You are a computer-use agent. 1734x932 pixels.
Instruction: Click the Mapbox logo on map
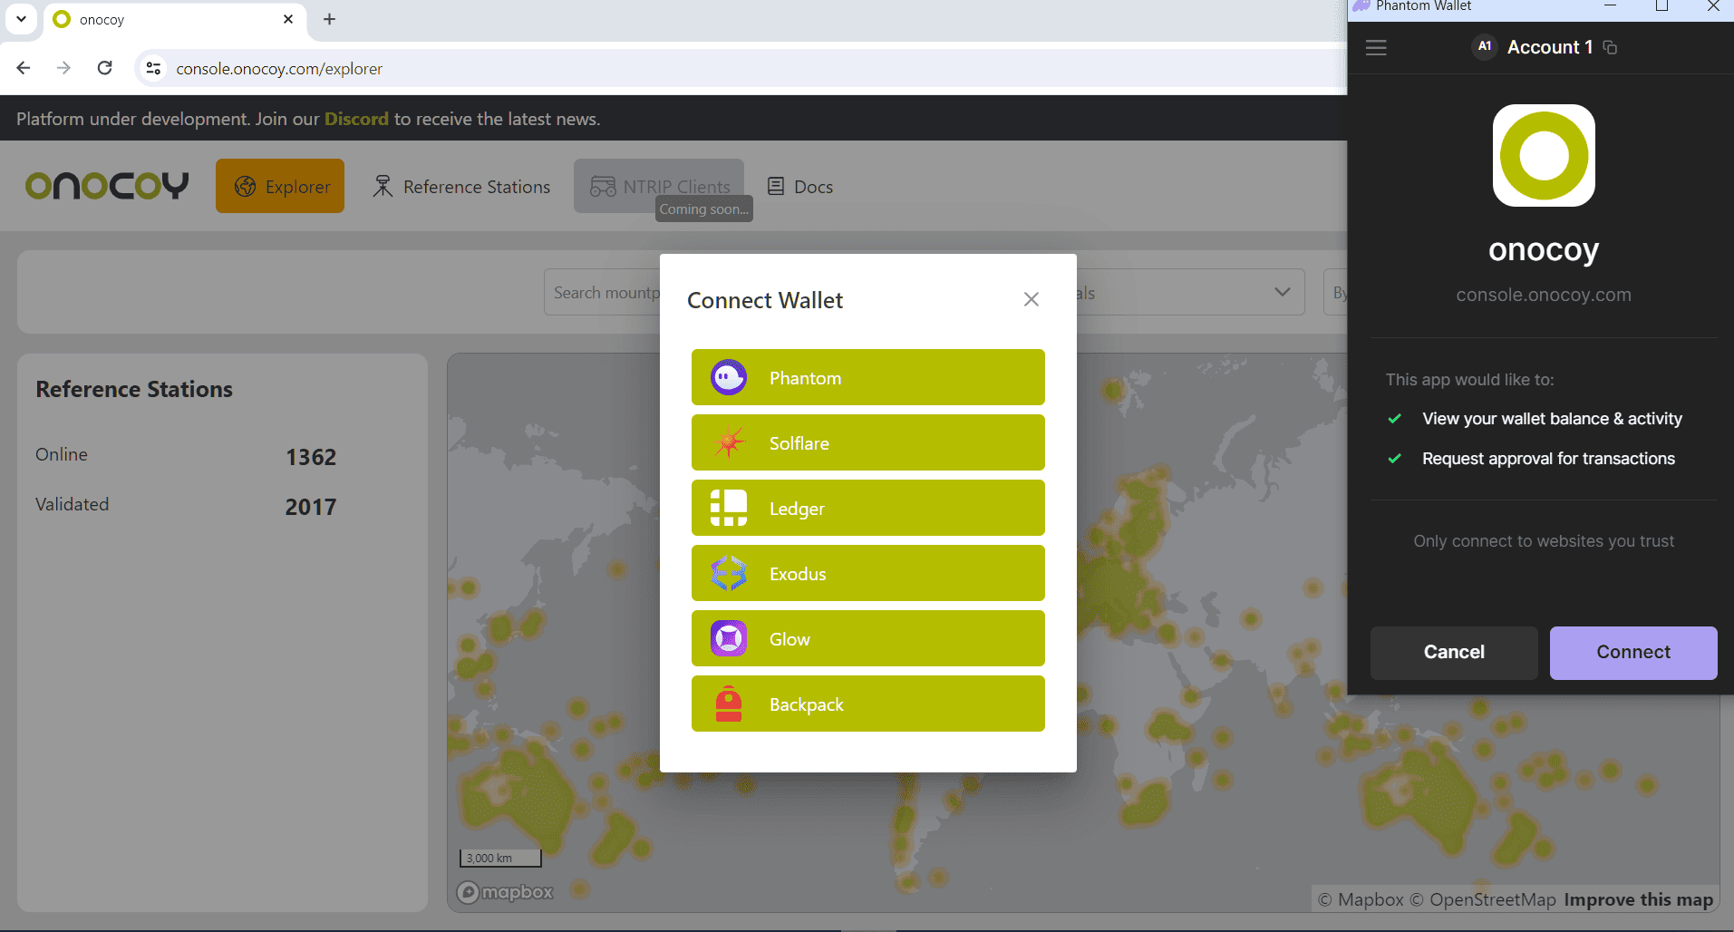coord(505,892)
